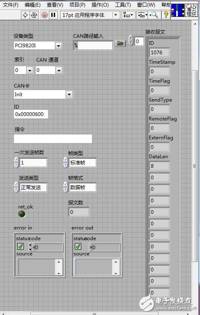Toggle the error in status checkmark
Viewport: 200px width, 315px height.
21,246
